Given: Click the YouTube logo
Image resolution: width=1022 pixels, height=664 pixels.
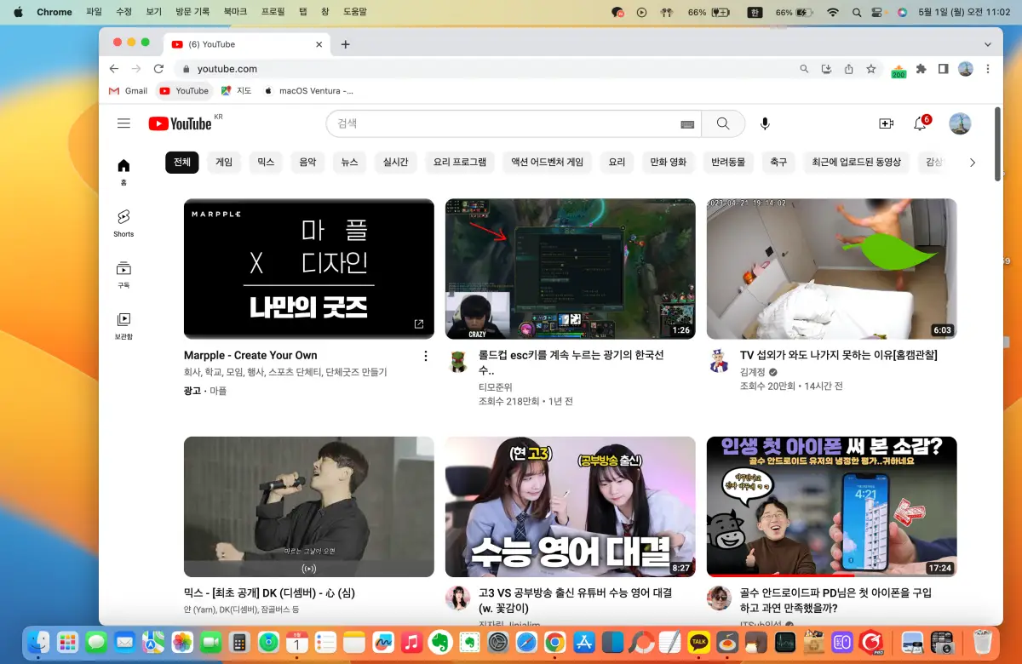Looking at the screenshot, I should [180, 123].
